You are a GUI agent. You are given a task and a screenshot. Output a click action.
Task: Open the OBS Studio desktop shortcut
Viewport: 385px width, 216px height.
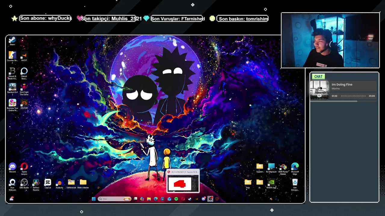[24, 184]
